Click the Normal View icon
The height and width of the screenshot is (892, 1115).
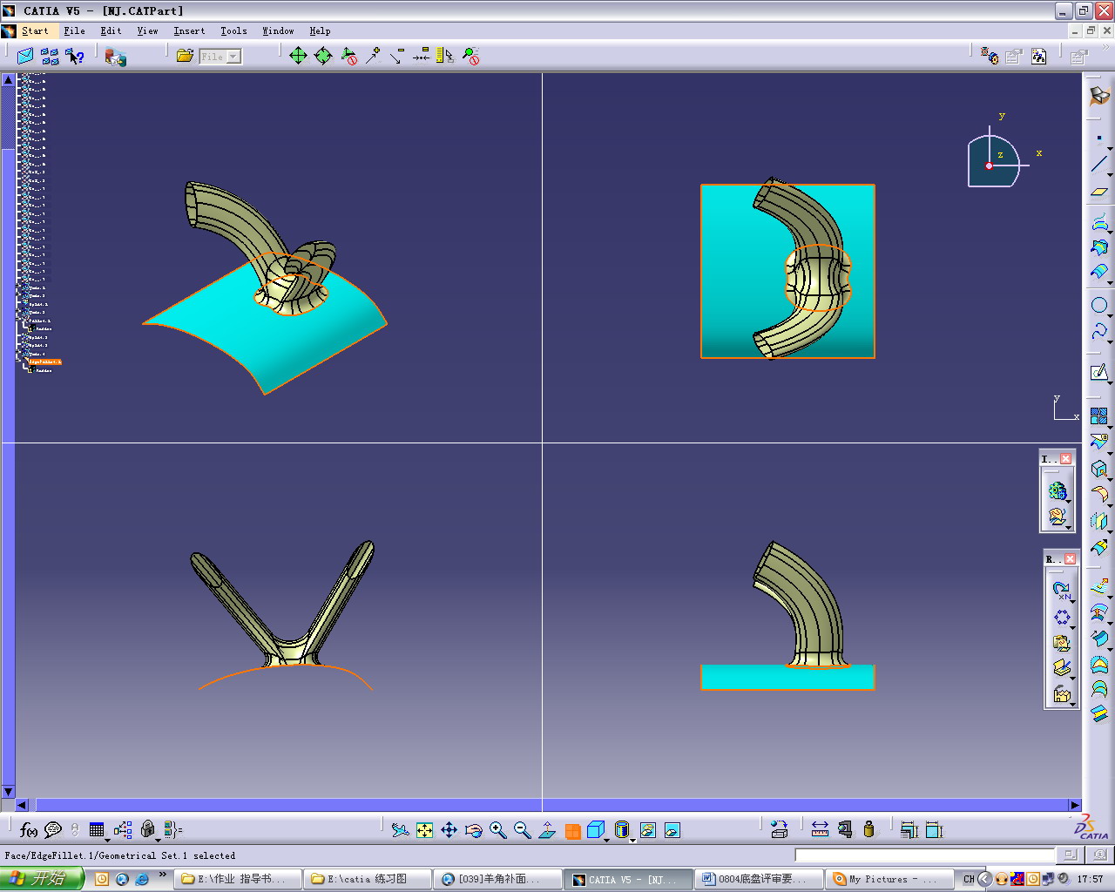pyautogui.click(x=547, y=830)
